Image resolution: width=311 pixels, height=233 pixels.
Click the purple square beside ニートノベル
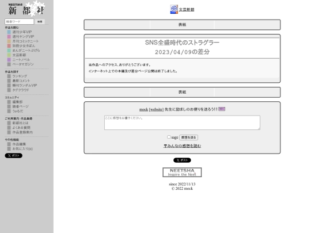click(x=9, y=60)
